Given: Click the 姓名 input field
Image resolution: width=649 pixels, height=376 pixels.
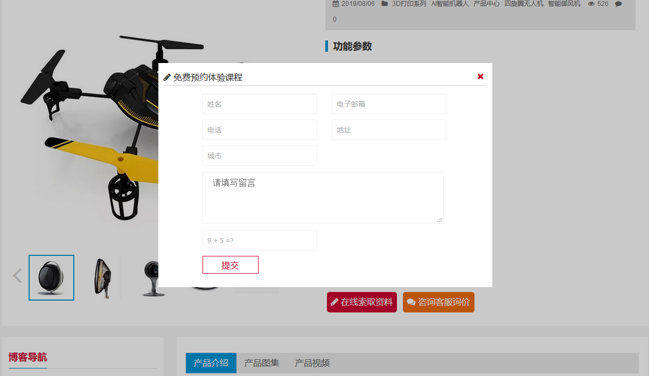Looking at the screenshot, I should [x=260, y=103].
